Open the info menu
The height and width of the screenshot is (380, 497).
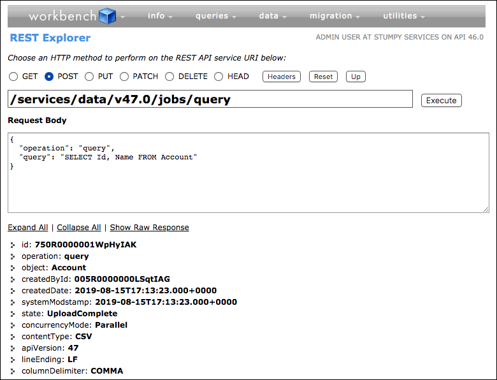coord(160,16)
